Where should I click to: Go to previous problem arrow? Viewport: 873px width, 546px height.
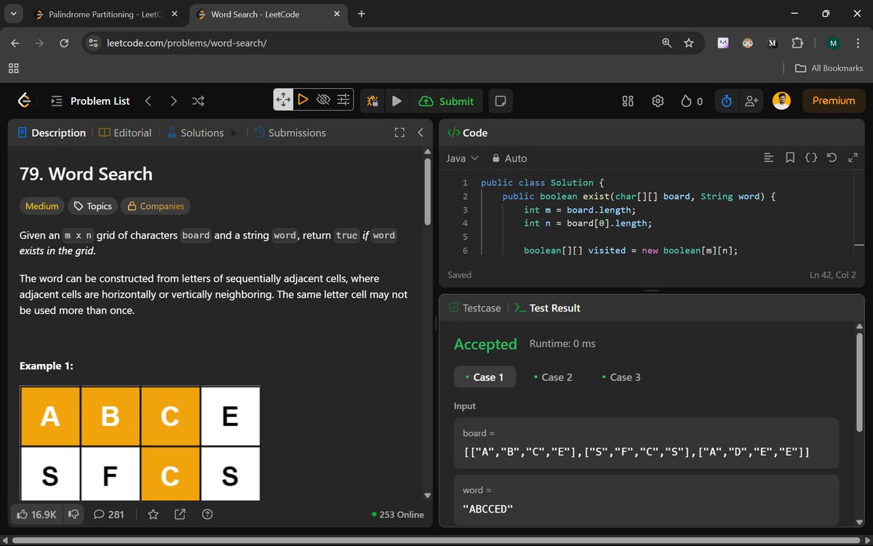(148, 101)
